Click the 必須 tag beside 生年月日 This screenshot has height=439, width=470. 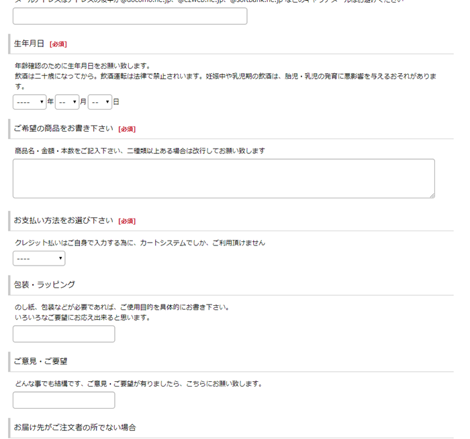click(x=58, y=44)
